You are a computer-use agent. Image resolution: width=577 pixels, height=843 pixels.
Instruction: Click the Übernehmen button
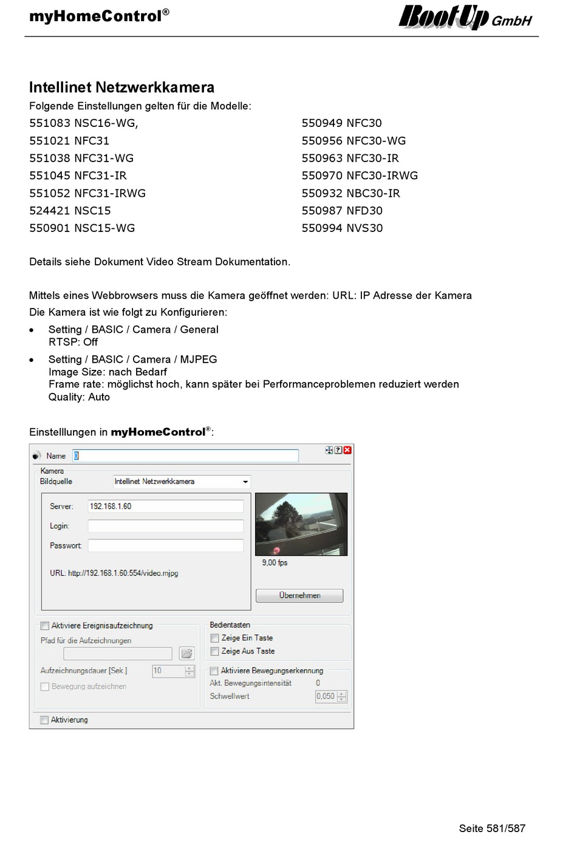(299, 595)
